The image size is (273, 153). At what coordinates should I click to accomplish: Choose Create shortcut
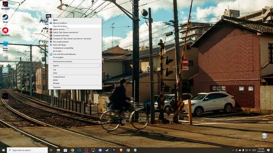point(75,77)
